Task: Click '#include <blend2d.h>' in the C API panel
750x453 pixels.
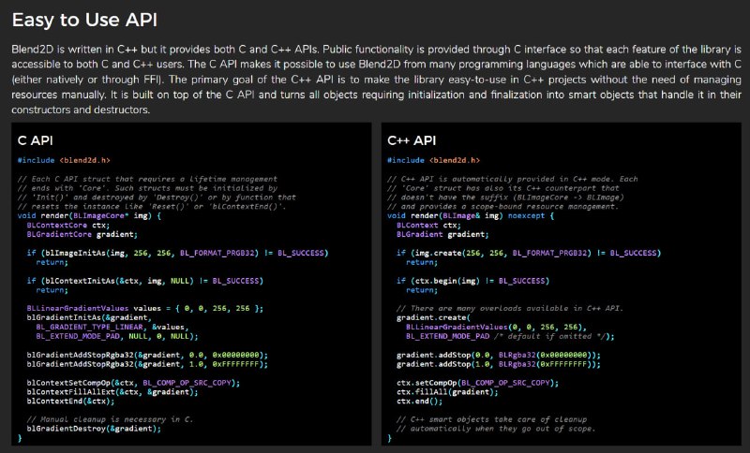Action: 64,160
